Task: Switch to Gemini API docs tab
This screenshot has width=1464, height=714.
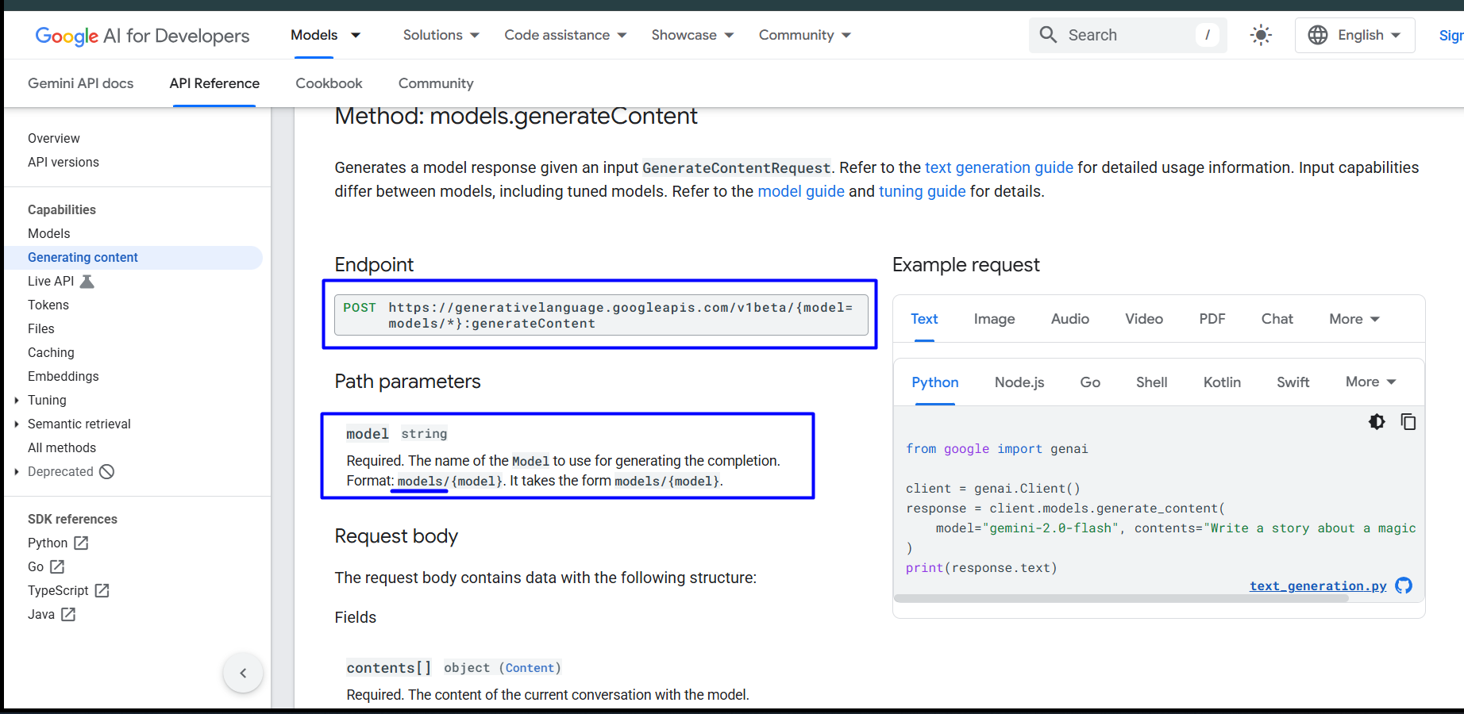Action: click(80, 83)
